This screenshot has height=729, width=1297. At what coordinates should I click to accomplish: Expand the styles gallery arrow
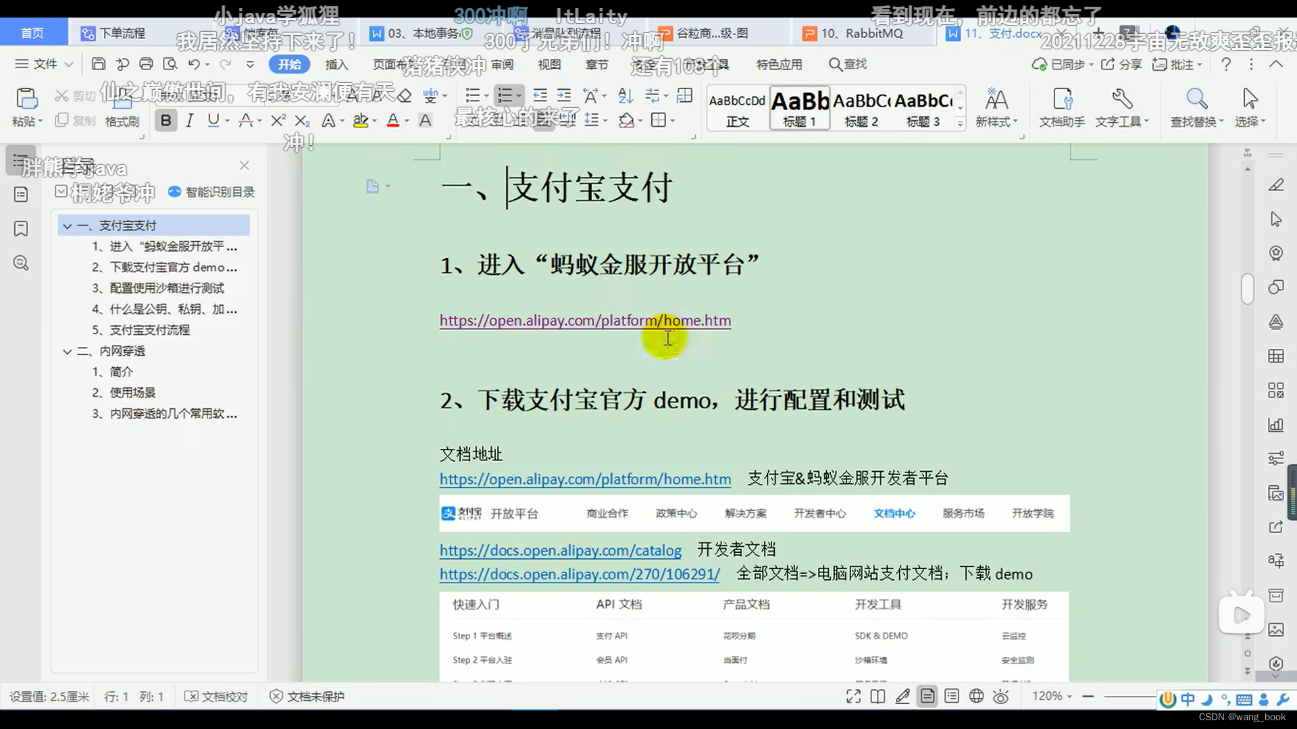pos(960,124)
